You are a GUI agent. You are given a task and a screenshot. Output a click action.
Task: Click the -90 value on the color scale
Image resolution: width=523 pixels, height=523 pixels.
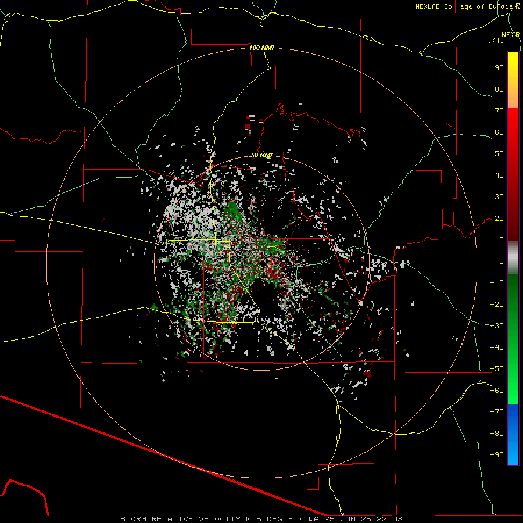[x=497, y=455]
